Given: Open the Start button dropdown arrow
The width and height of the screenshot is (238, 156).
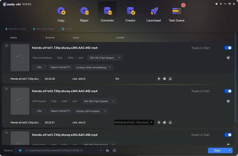Looking at the screenshot, I should (x=230, y=150).
